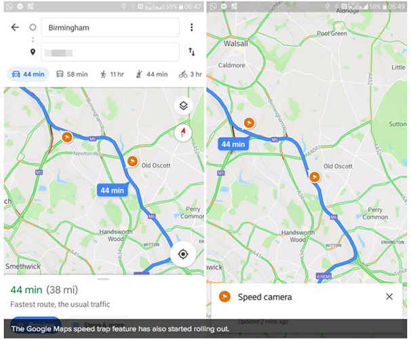Edit the Birmingham starting point field
The height and width of the screenshot is (339, 411).
click(x=110, y=28)
